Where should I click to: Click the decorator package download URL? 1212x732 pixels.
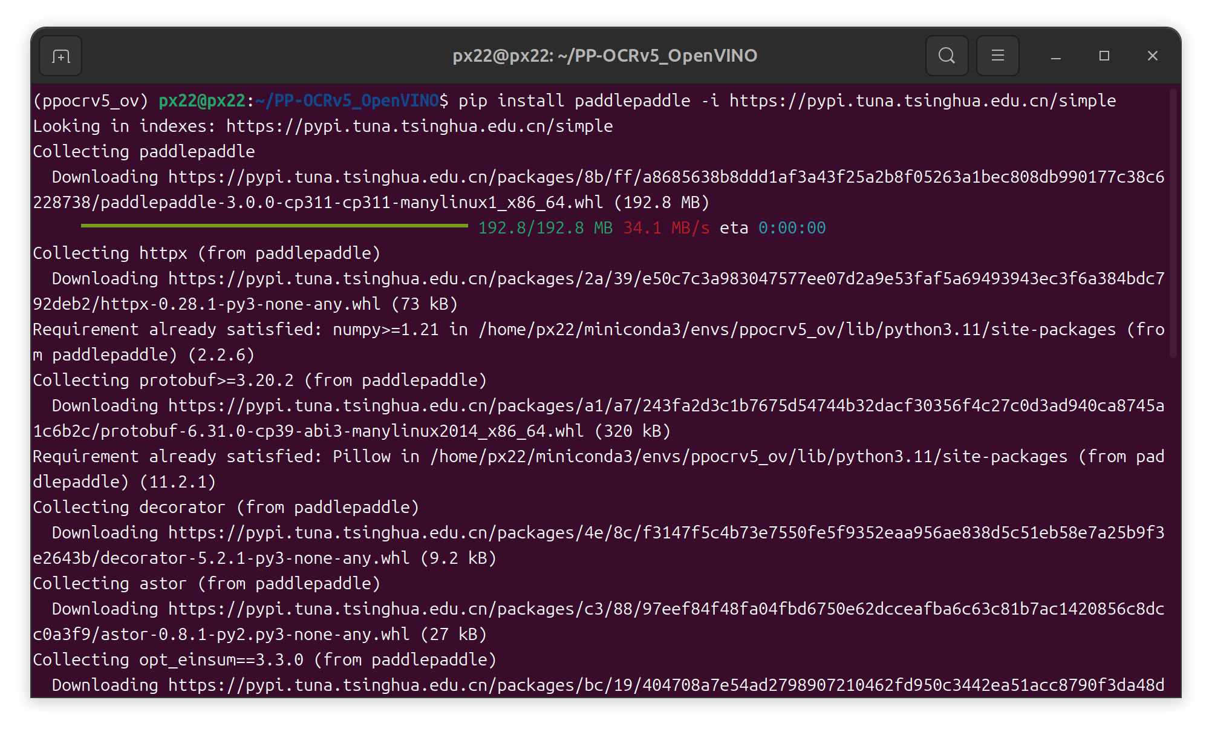coord(665,533)
